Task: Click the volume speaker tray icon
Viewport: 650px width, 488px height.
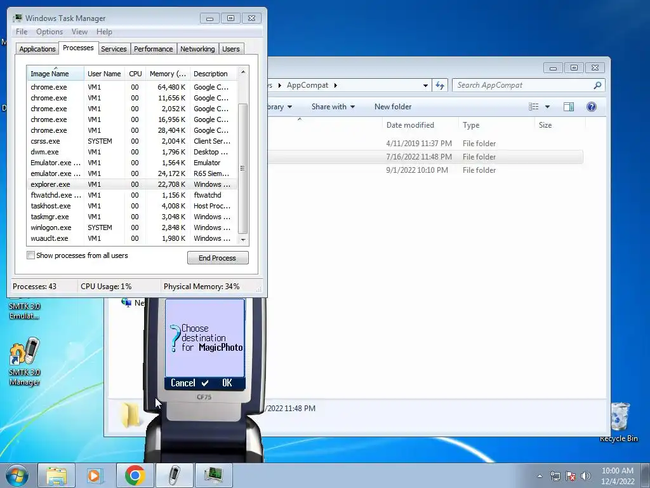Action: pos(586,476)
